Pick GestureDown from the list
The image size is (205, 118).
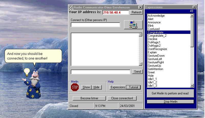(169, 56)
